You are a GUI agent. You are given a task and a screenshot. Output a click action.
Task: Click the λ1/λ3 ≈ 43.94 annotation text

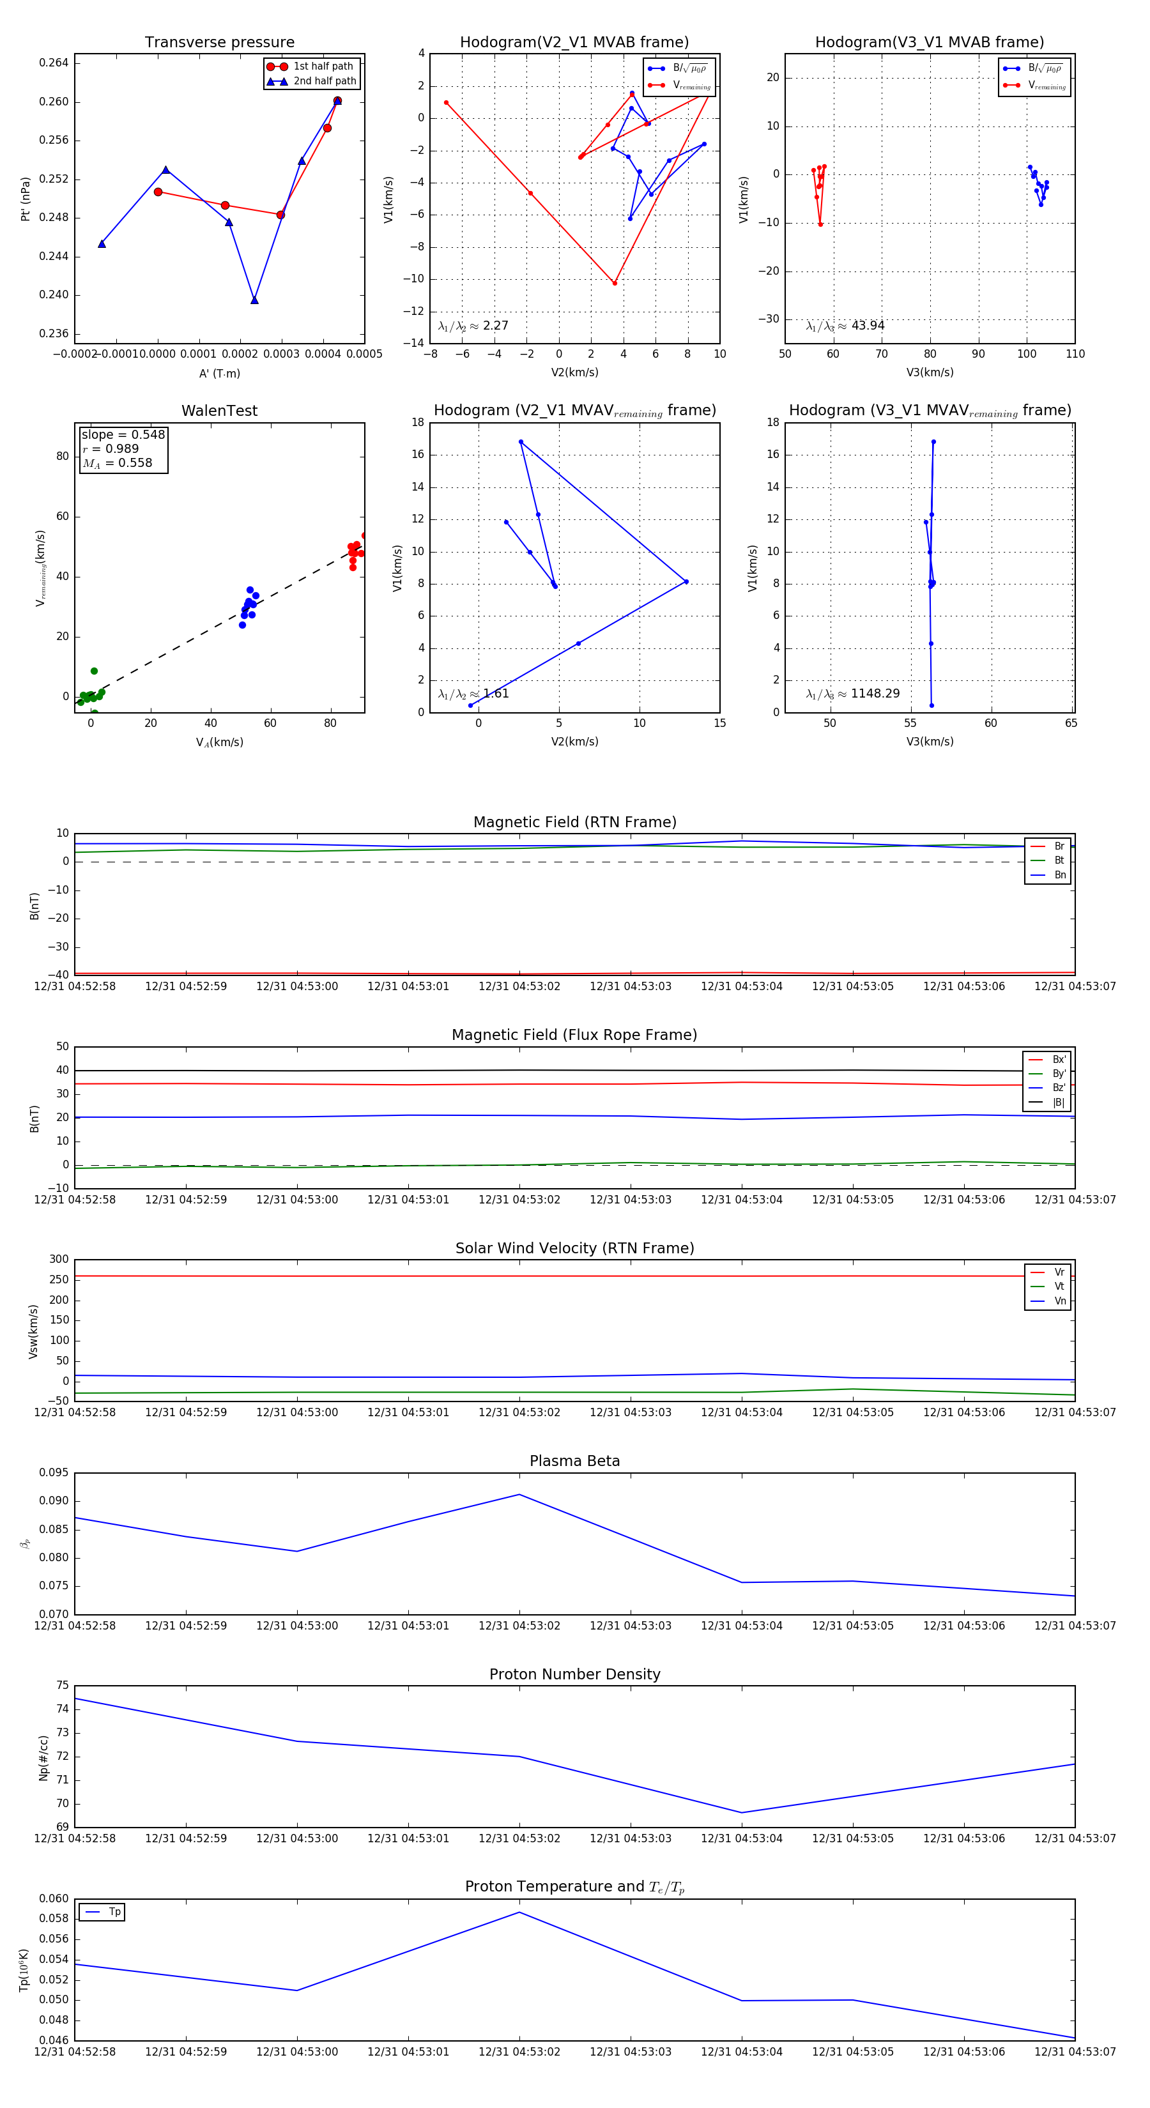[x=845, y=326]
